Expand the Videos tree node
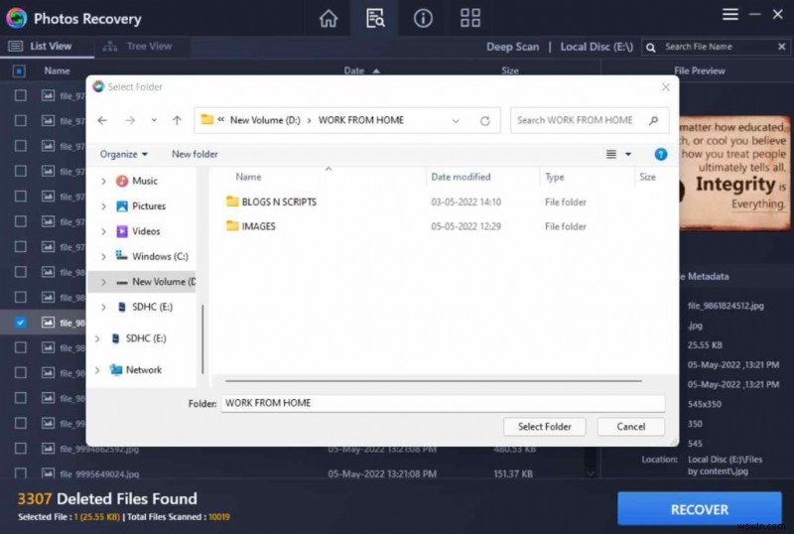This screenshot has height=534, width=794. pos(103,231)
